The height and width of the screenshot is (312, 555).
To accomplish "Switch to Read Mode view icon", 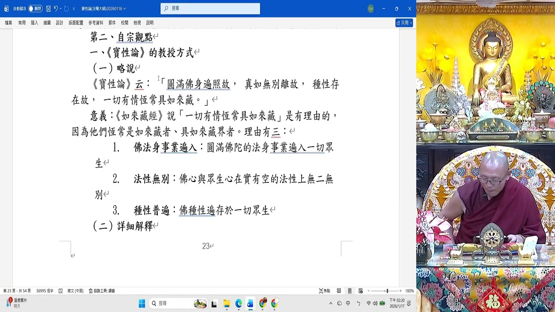I will coord(339,291).
